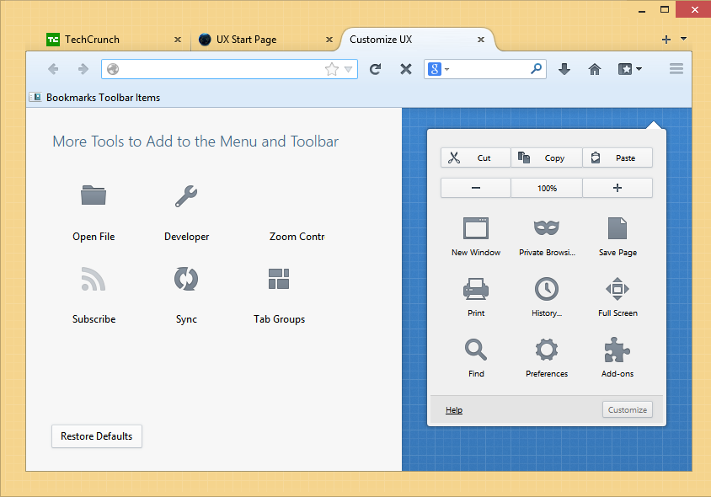The height and width of the screenshot is (497, 711).
Task: Expand the bookmarks menu dropdown arrow
Action: tap(639, 69)
